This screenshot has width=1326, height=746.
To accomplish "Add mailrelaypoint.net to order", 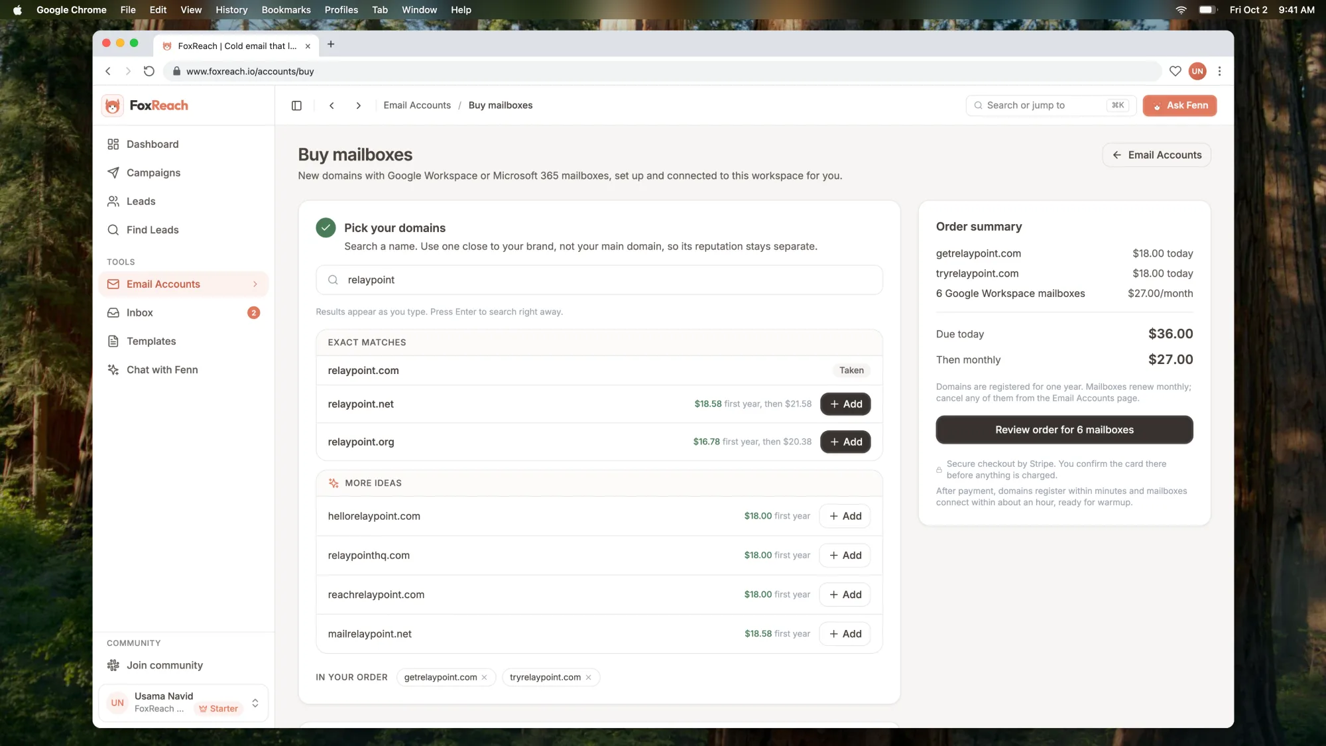I will pyautogui.click(x=845, y=633).
